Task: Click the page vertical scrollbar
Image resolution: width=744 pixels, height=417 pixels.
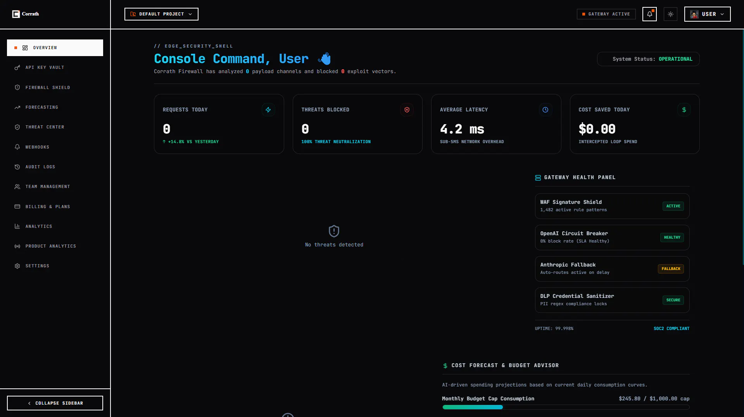Action: [742, 147]
